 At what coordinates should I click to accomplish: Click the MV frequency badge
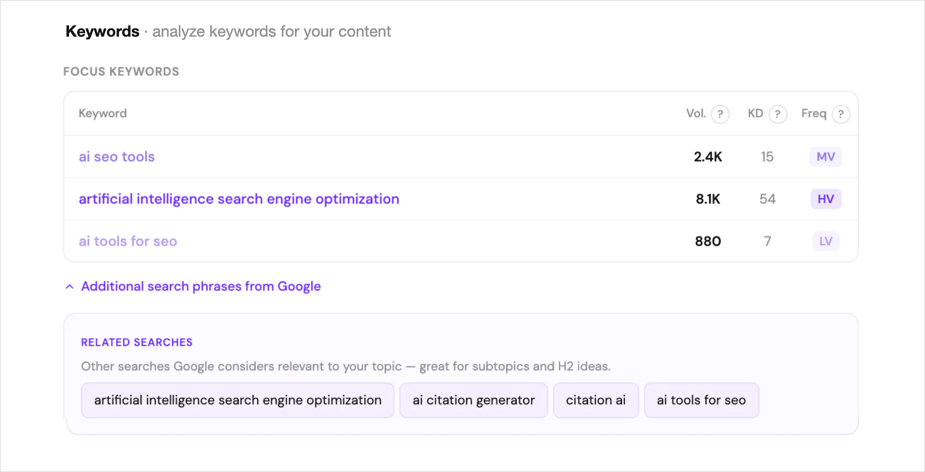tap(826, 157)
